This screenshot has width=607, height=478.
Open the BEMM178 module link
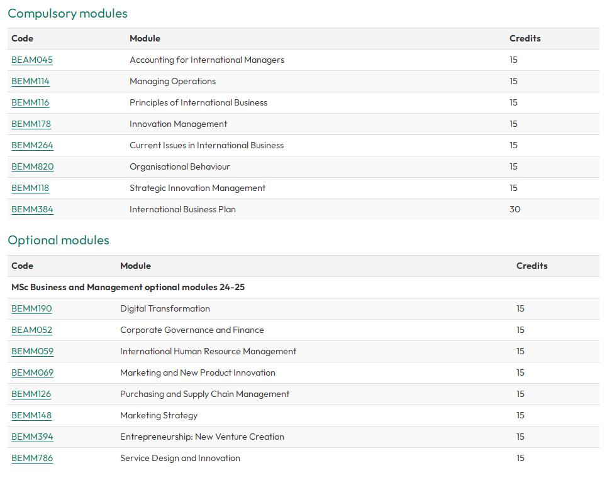(x=31, y=124)
